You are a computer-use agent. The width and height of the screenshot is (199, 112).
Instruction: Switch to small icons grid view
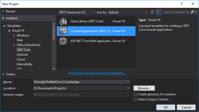(x=152, y=12)
